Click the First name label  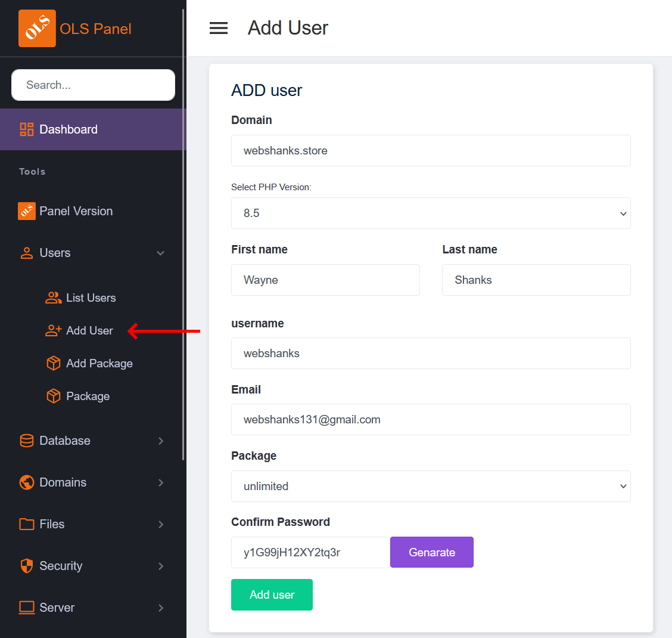click(x=259, y=249)
